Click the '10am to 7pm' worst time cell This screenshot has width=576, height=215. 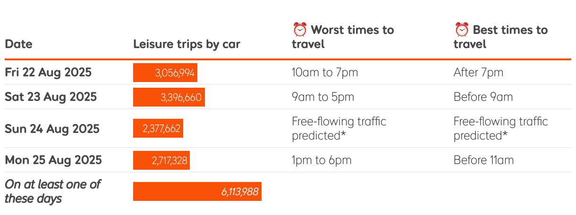pos(325,73)
